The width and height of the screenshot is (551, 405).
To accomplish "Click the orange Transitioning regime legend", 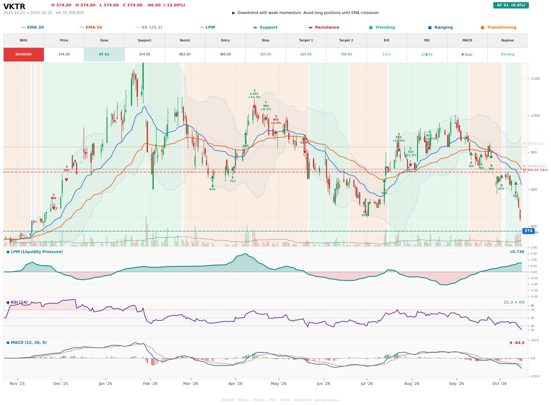I will [498, 27].
